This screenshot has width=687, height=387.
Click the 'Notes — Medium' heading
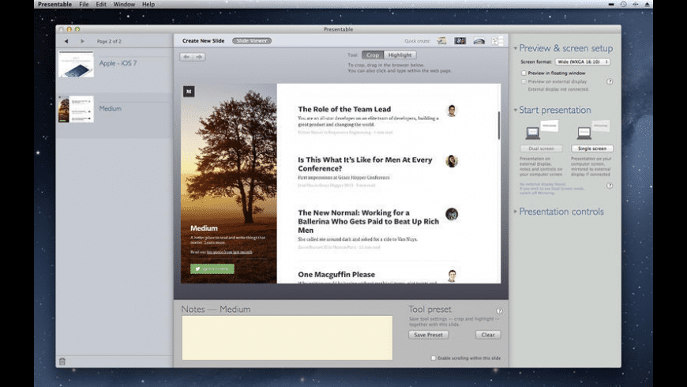pyautogui.click(x=216, y=309)
